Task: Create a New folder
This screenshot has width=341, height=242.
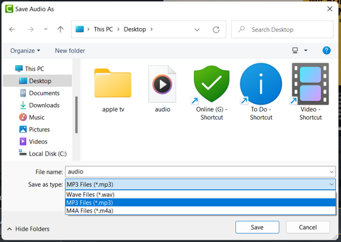Action: (70, 51)
